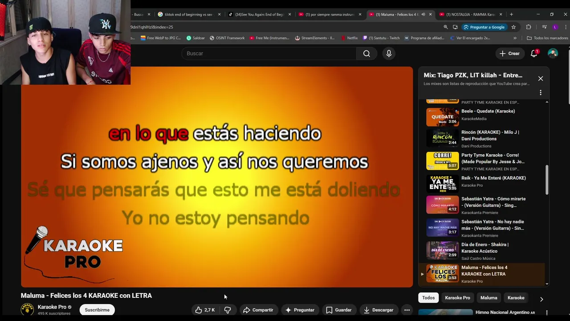
Task: Like the video with 2,7 K likes
Action: click(205, 310)
